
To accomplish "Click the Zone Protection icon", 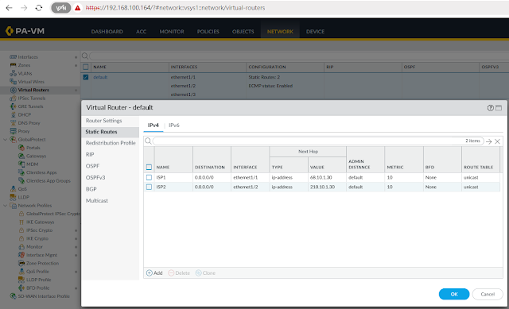I will coord(21,263).
